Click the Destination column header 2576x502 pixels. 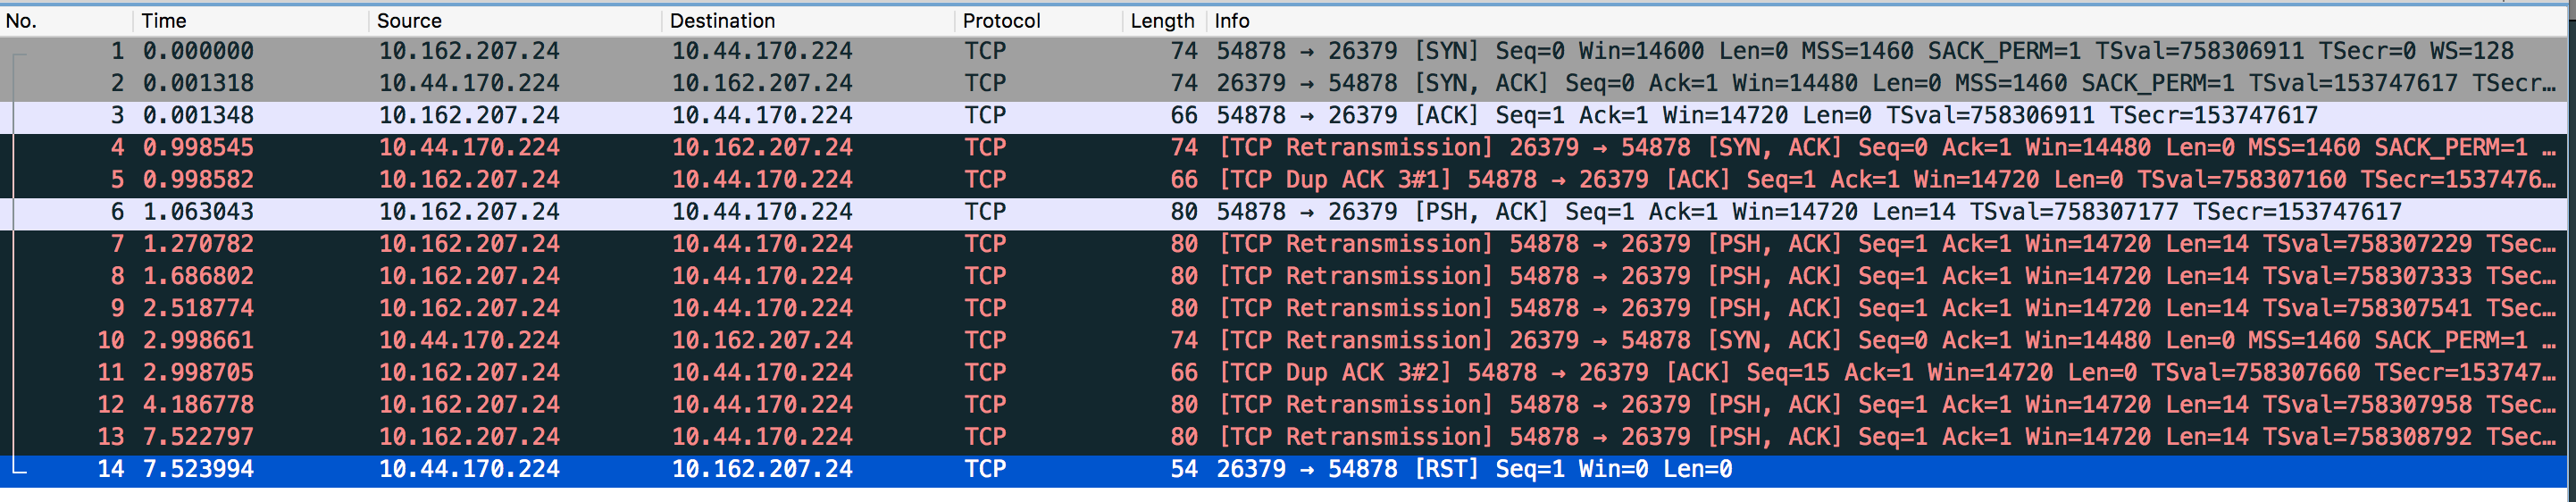tap(808, 21)
